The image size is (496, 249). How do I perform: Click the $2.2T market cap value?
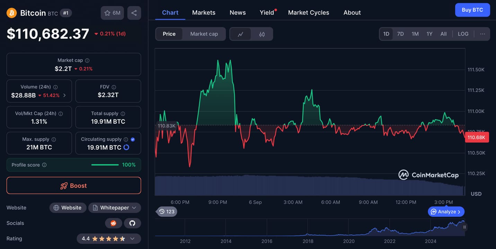pos(63,69)
